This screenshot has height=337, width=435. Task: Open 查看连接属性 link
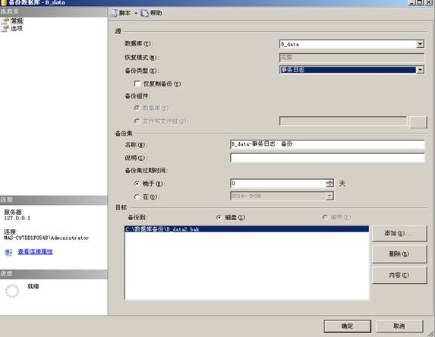35,251
